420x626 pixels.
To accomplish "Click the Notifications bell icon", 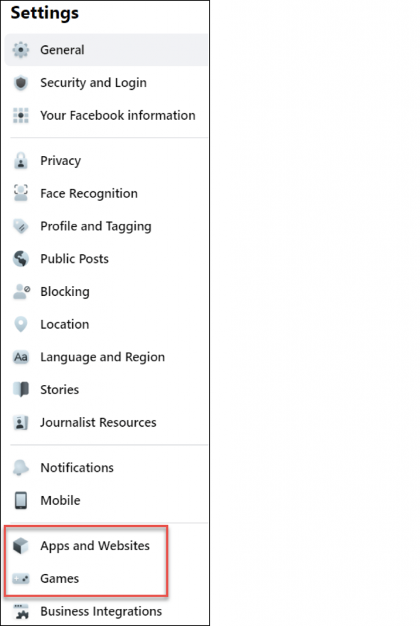I will 21,468.
